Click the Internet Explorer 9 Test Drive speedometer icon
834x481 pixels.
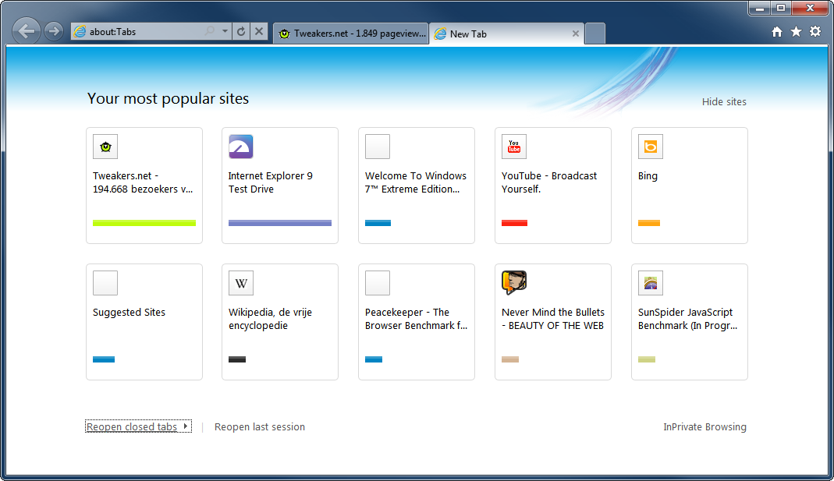(x=241, y=147)
